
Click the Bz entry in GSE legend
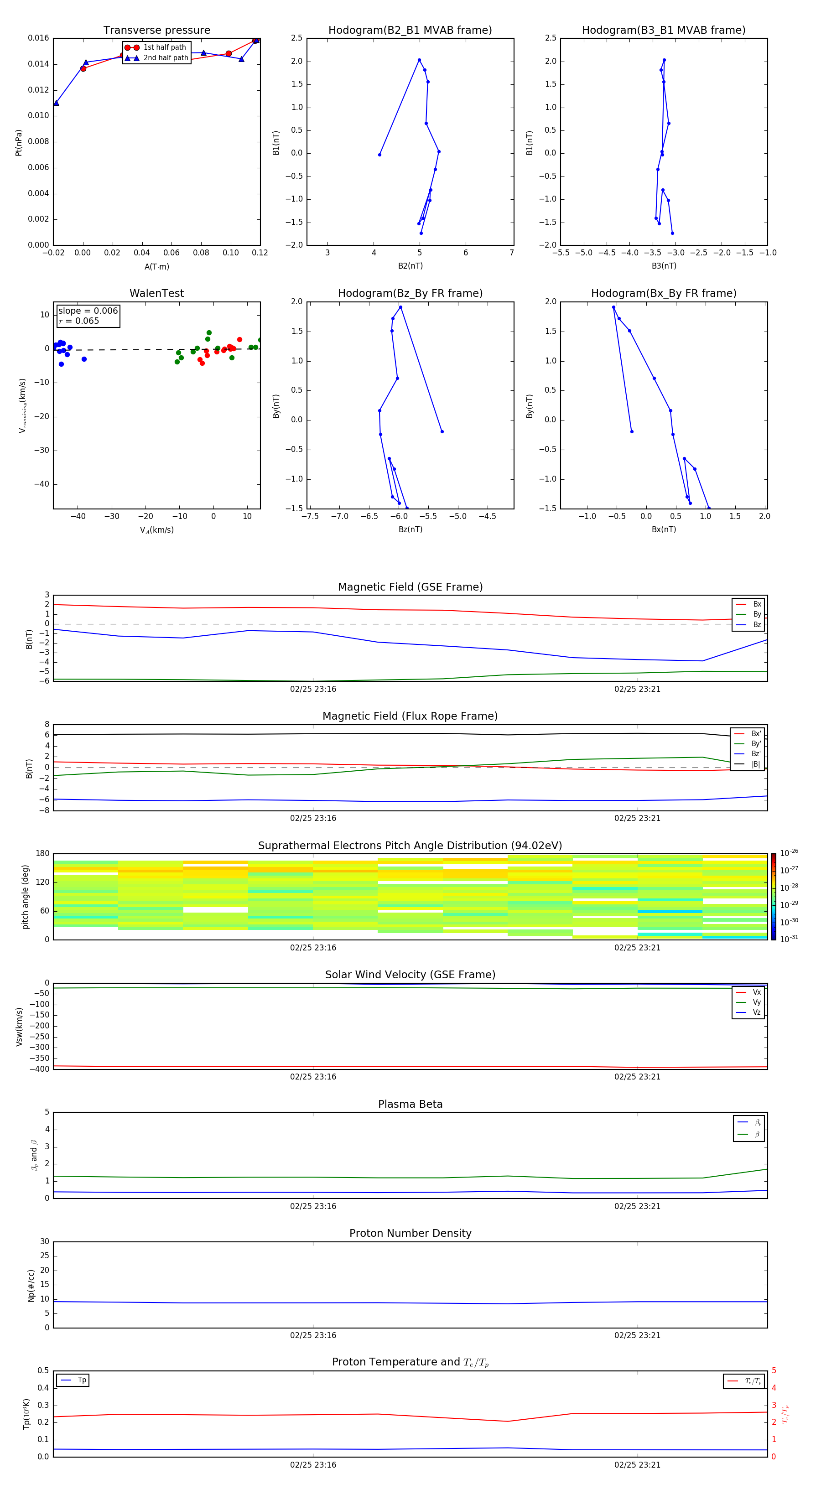click(x=748, y=624)
